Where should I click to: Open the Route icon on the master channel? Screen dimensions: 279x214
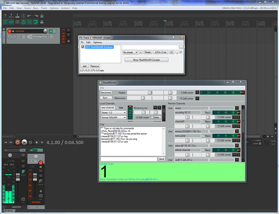(x=23, y=171)
